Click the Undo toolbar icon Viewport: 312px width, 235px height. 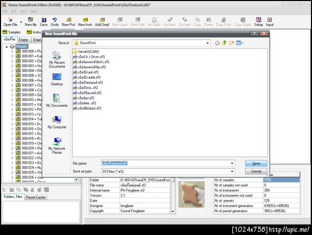click(55, 22)
